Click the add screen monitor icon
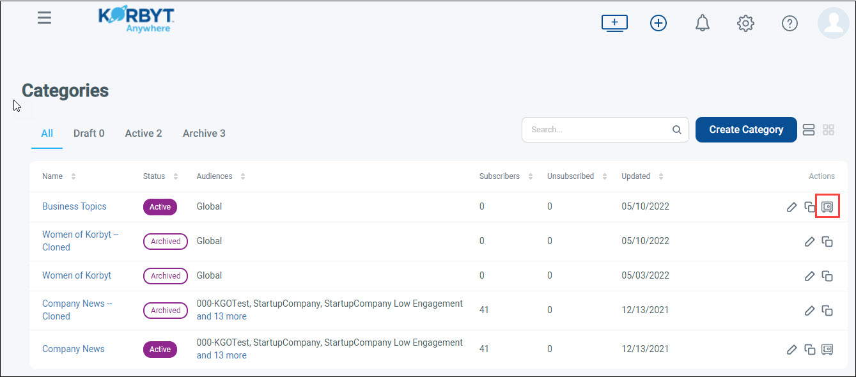The width and height of the screenshot is (856, 377). pyautogui.click(x=614, y=24)
